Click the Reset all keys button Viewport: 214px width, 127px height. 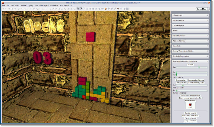[190, 101]
